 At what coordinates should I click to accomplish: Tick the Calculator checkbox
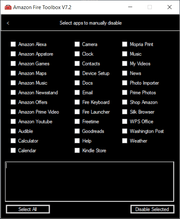pyautogui.click(x=13, y=141)
